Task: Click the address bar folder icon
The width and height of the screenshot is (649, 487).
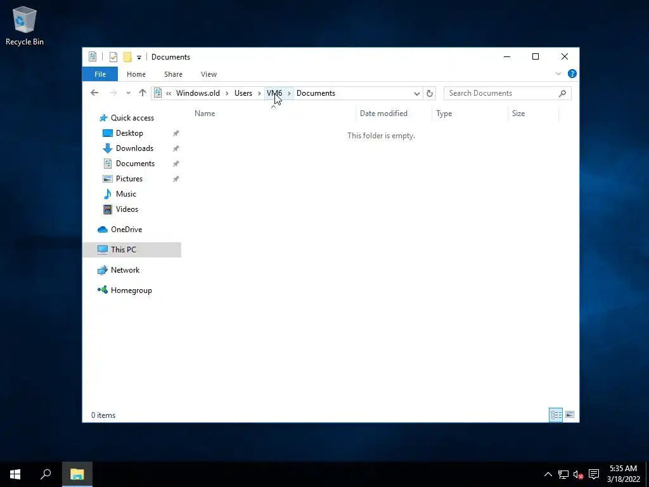Action: tap(158, 93)
